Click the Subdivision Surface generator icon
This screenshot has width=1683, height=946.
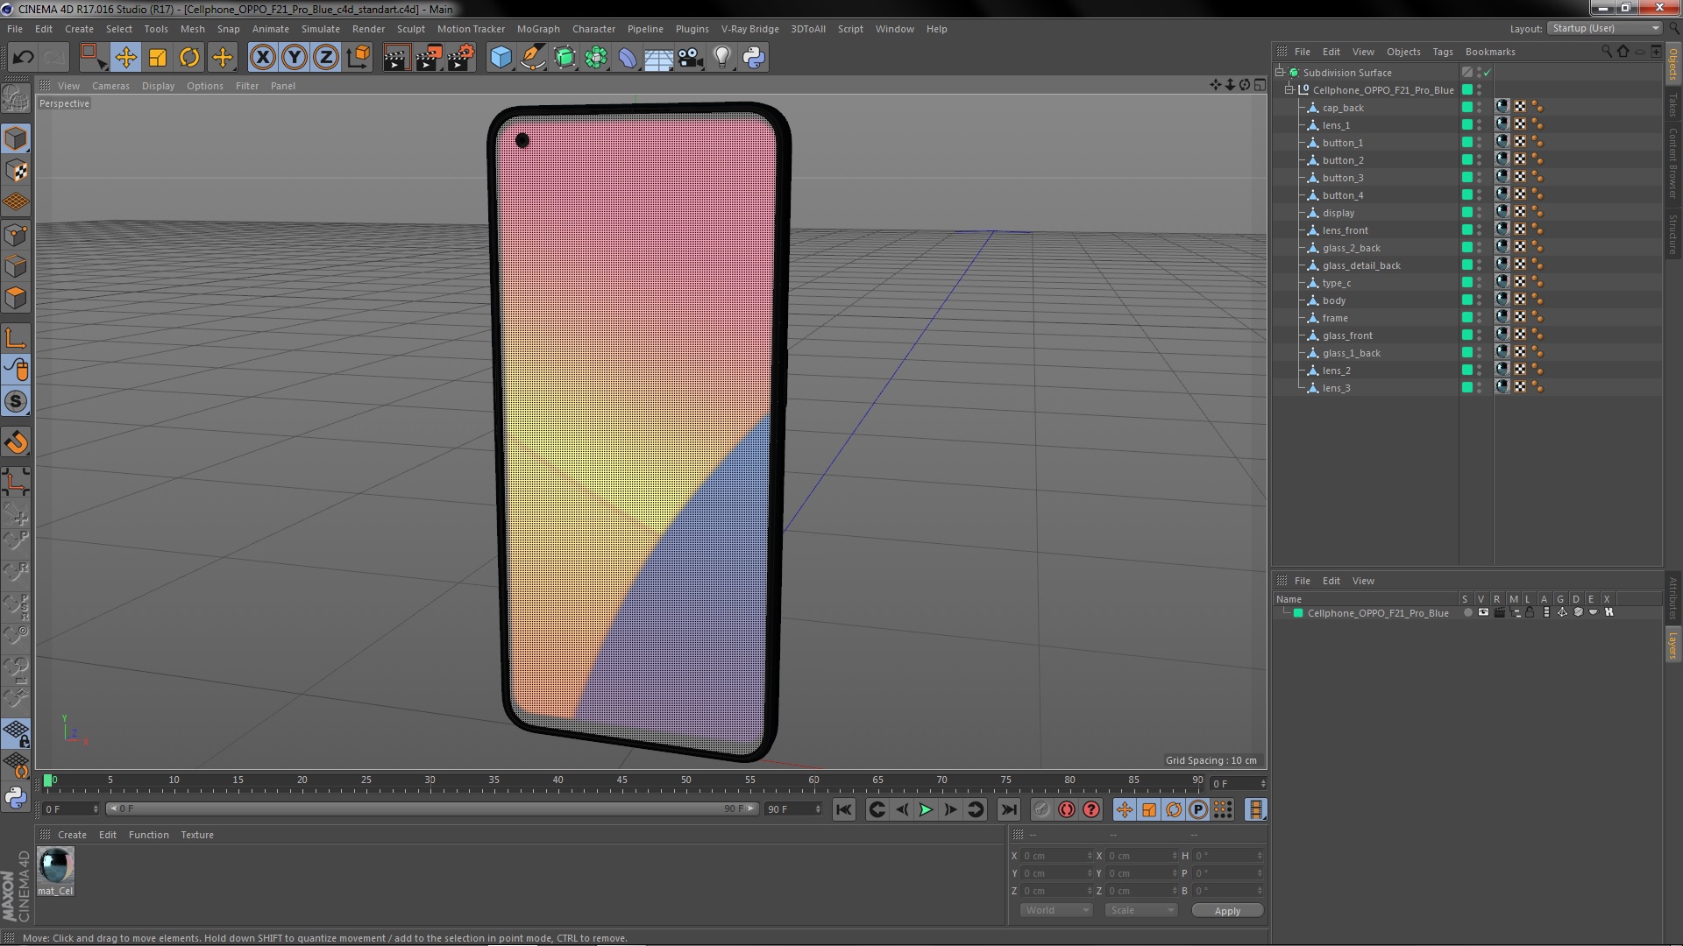click(x=565, y=58)
